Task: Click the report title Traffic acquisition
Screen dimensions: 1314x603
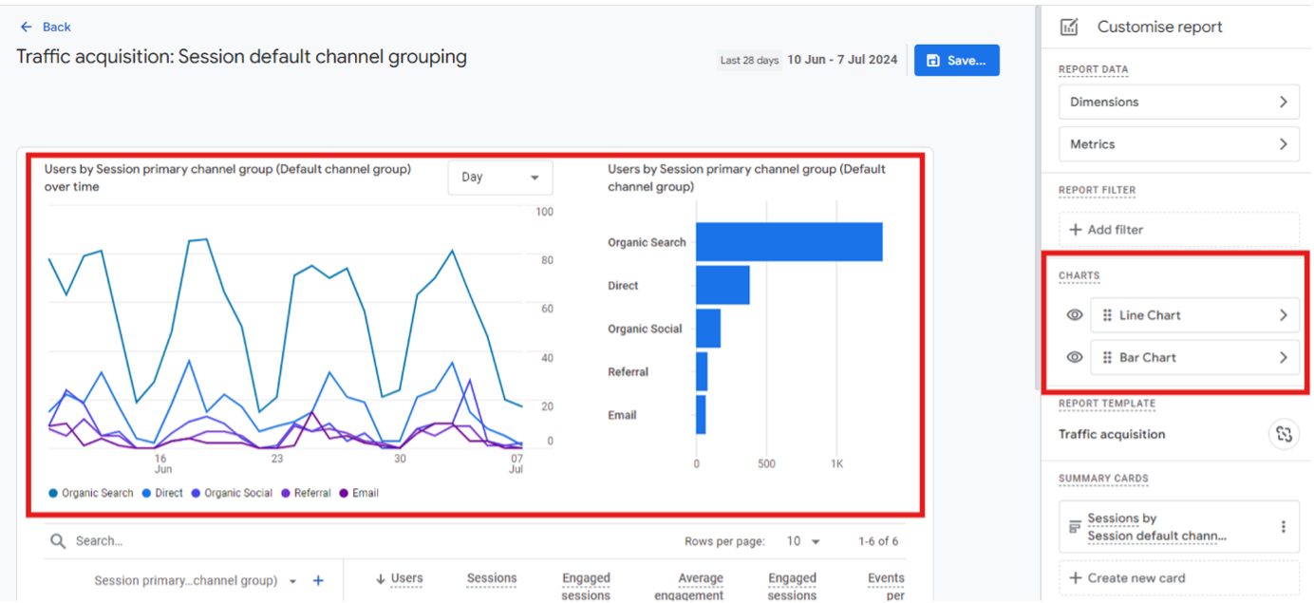Action: (x=241, y=57)
